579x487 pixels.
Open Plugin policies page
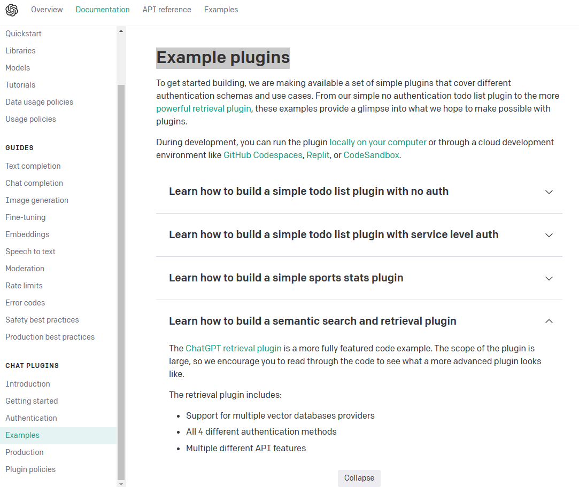(x=30, y=469)
